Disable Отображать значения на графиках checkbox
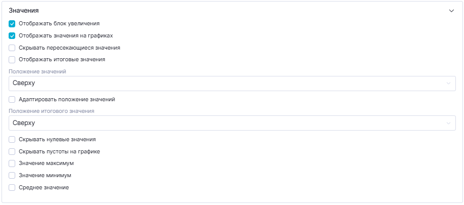Image resolution: width=464 pixels, height=205 pixels. (x=12, y=35)
